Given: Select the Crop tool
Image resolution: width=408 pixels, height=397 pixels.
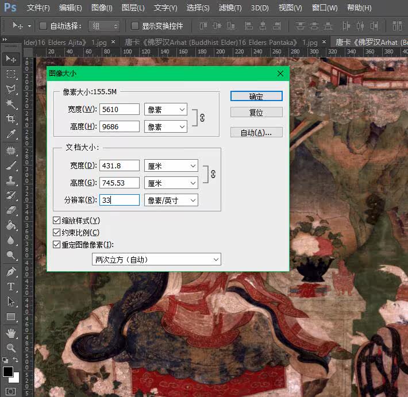Looking at the screenshot, I should (x=11, y=119).
